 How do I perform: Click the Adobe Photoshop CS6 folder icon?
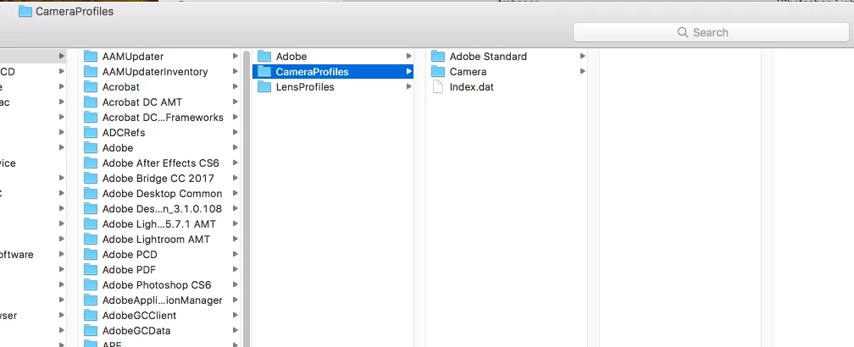click(x=91, y=284)
